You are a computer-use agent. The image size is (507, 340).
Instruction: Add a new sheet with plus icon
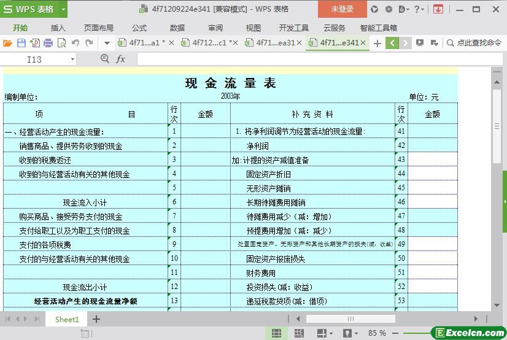96,319
